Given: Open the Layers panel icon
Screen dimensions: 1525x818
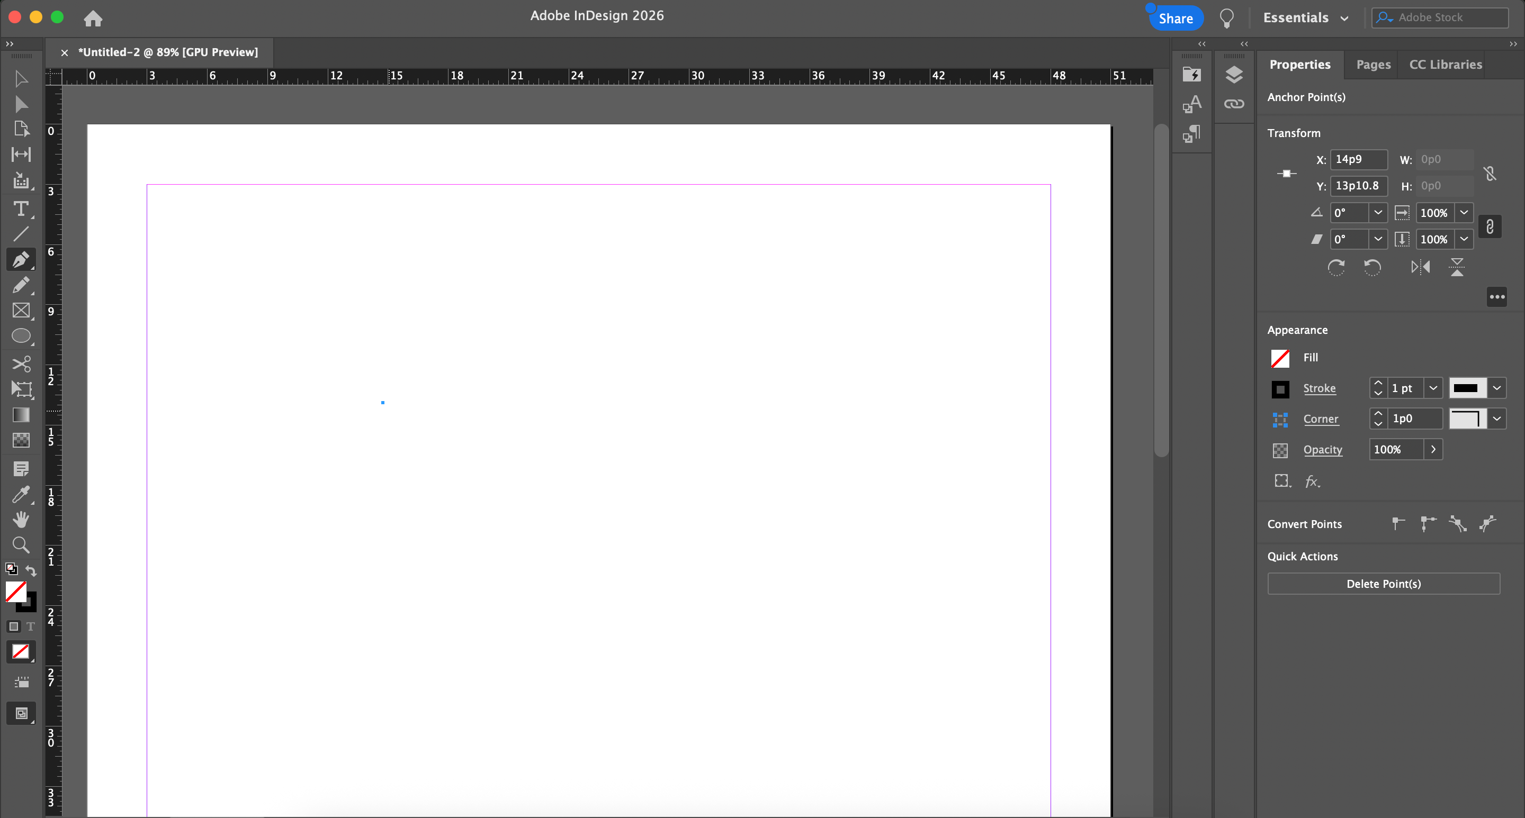Looking at the screenshot, I should [1234, 75].
